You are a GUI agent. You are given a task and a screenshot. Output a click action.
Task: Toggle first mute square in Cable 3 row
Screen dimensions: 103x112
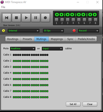point(14,67)
